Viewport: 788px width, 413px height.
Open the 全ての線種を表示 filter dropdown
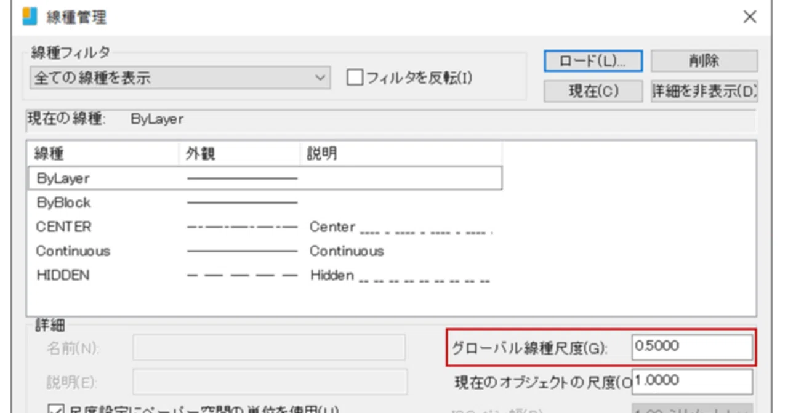[180, 79]
